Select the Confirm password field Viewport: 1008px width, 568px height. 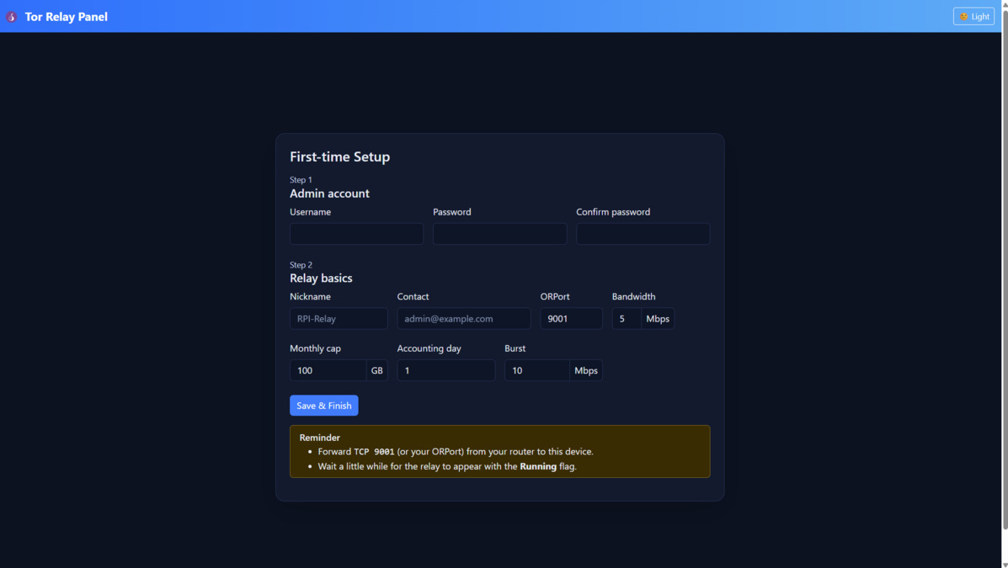[643, 233]
